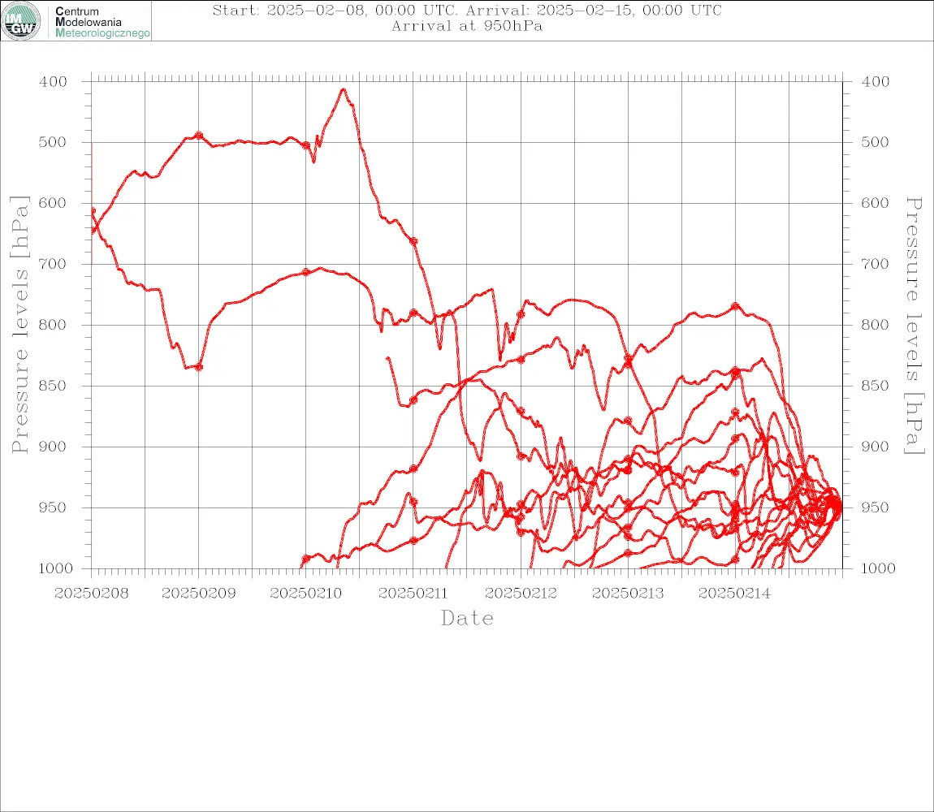Click the 20250212 date label

521,594
